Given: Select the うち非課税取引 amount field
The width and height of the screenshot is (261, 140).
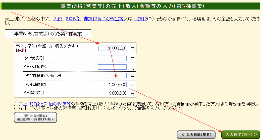Looking at the screenshot, I should click(x=112, y=67).
